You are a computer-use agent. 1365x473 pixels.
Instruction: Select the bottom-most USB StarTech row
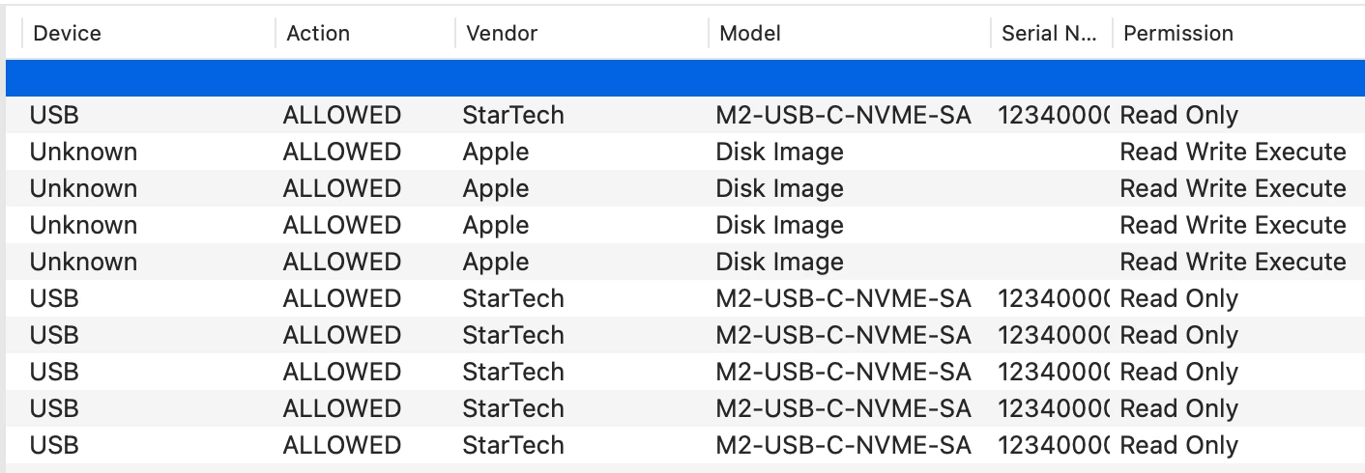click(685, 445)
